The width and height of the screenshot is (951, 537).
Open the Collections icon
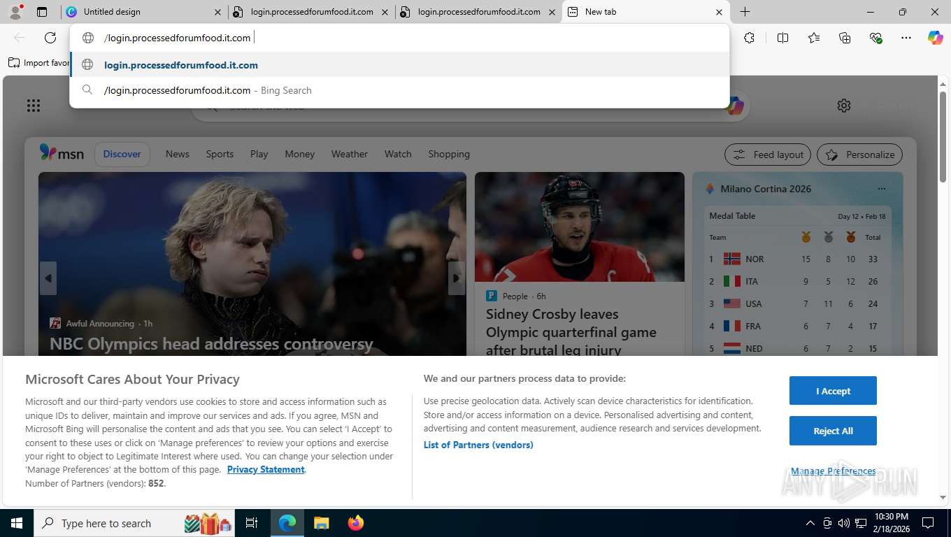tap(845, 38)
